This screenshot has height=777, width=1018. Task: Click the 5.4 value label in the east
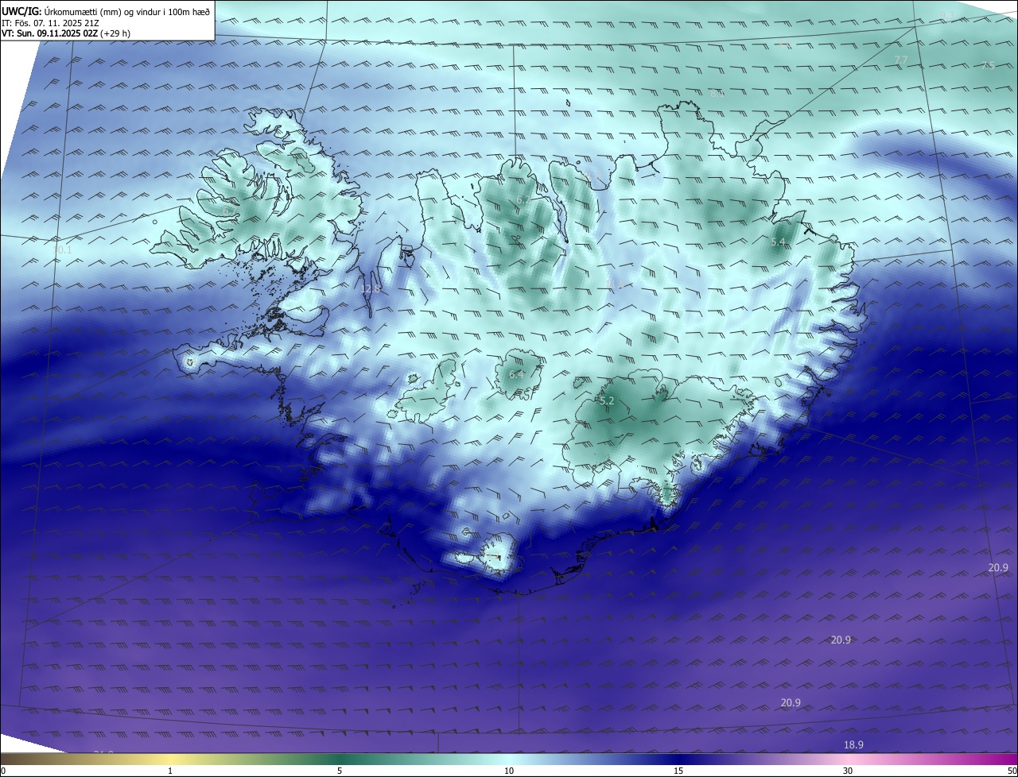(x=778, y=242)
